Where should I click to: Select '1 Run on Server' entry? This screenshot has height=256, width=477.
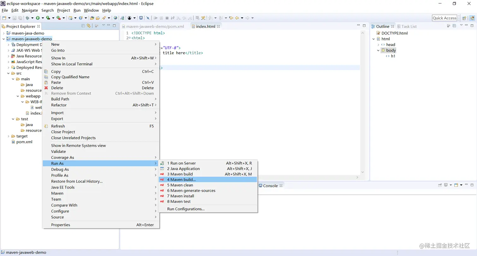(208, 163)
